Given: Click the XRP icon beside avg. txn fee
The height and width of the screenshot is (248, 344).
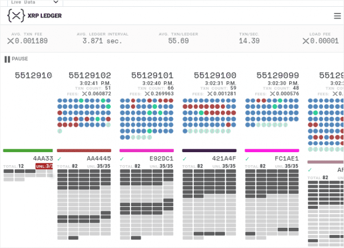Looking at the screenshot, I should (x=11, y=41).
